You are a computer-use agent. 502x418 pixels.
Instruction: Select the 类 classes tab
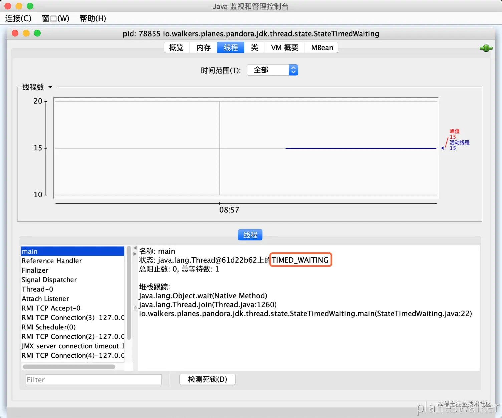point(254,47)
